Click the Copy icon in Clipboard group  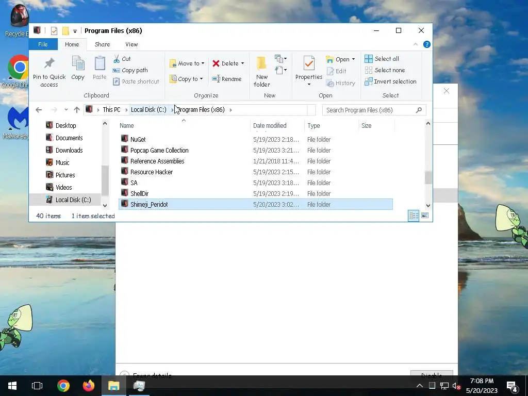click(x=78, y=63)
